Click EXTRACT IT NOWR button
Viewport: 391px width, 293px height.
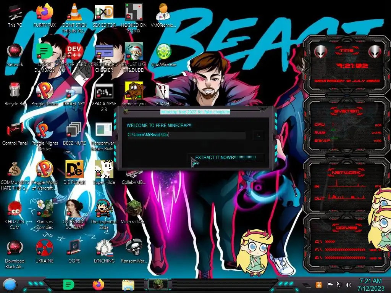pos(225,158)
